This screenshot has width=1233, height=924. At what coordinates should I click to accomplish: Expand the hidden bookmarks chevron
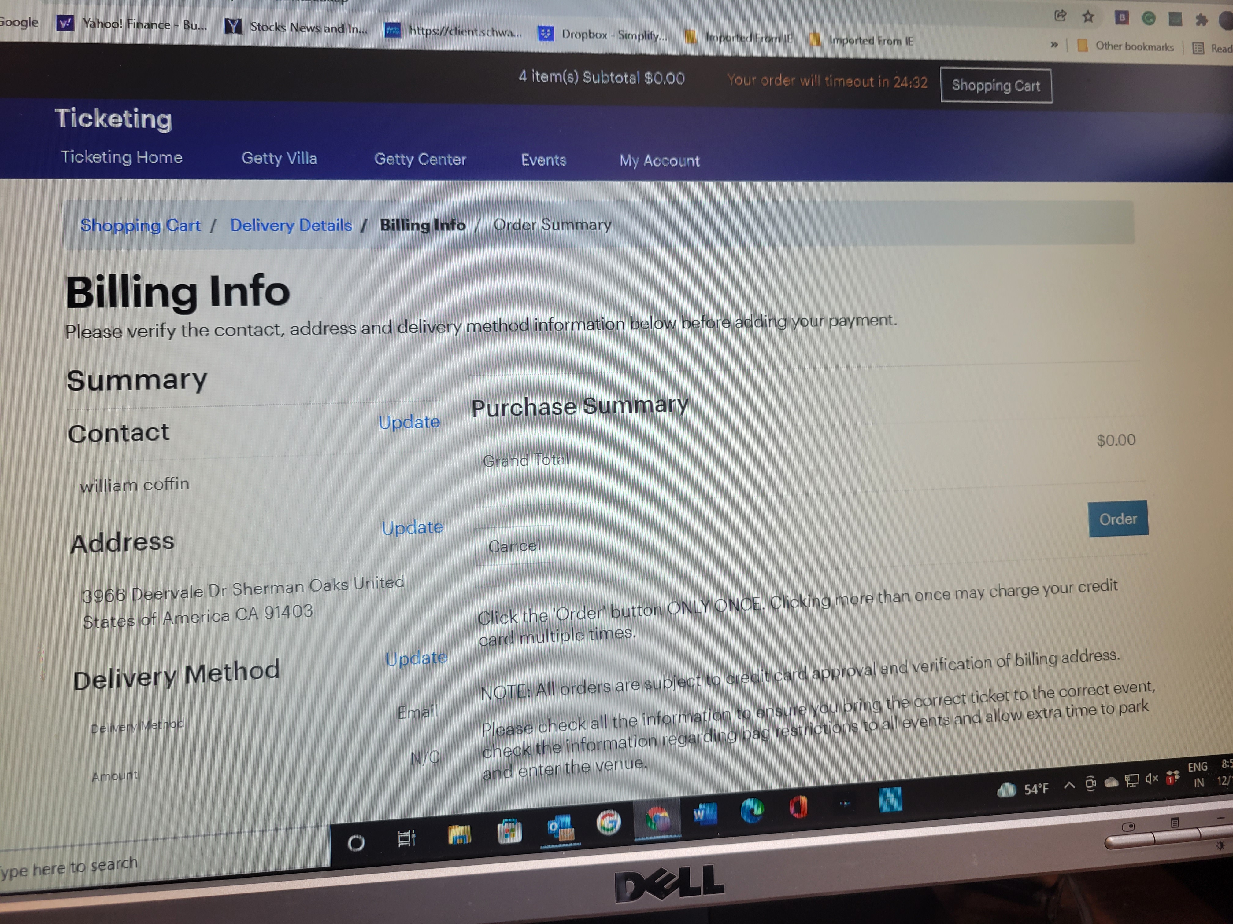1053,45
